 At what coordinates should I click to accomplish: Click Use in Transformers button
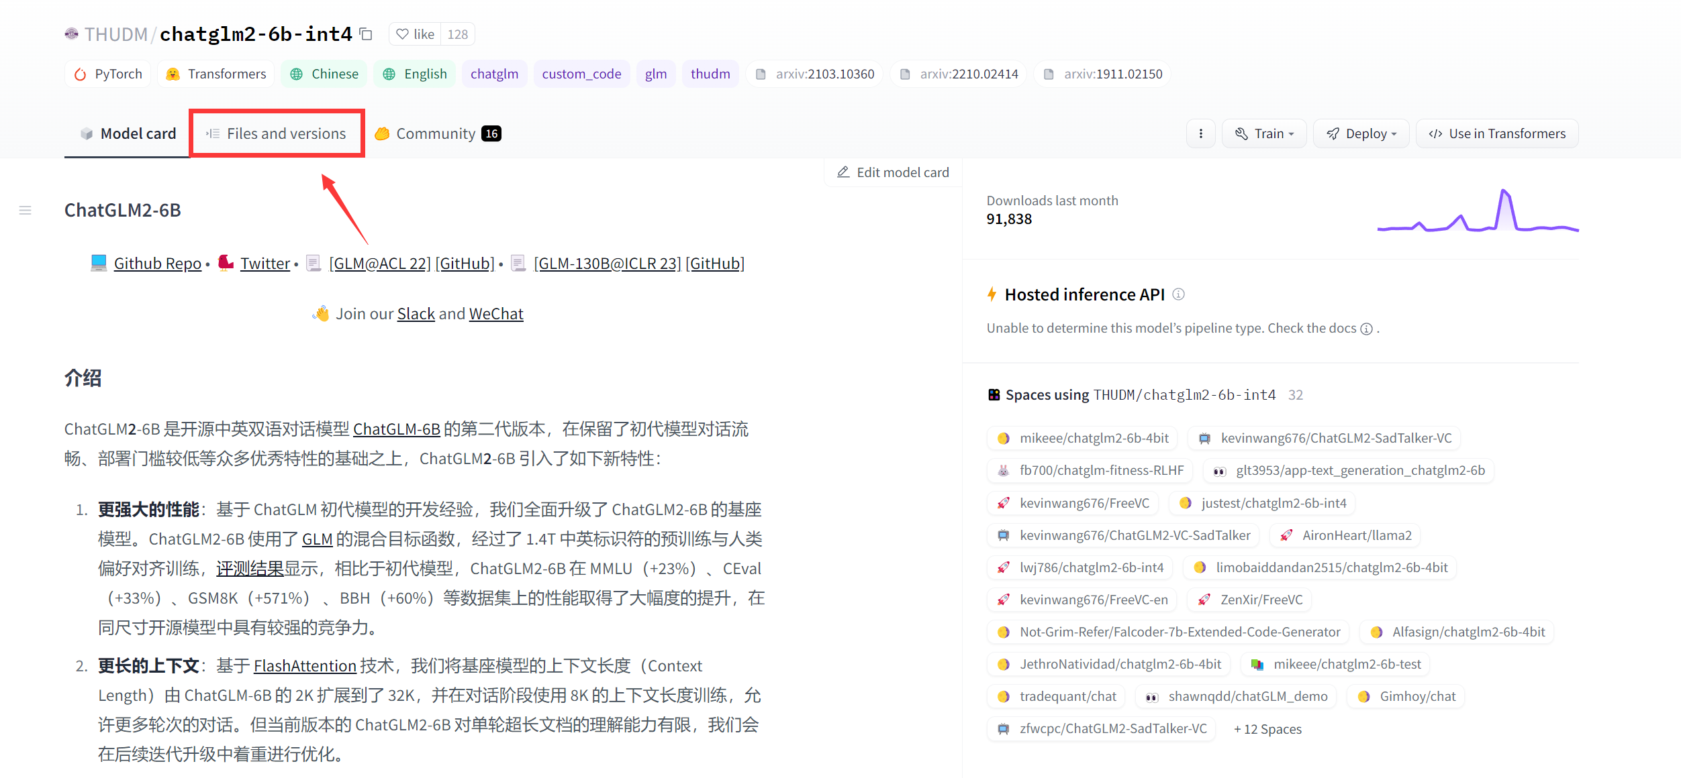[1497, 133]
